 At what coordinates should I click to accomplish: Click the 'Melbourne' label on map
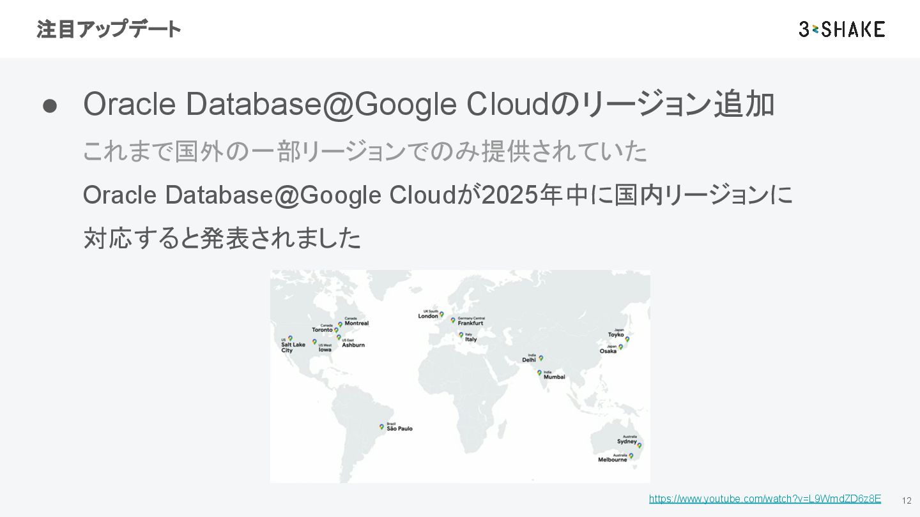pos(613,460)
